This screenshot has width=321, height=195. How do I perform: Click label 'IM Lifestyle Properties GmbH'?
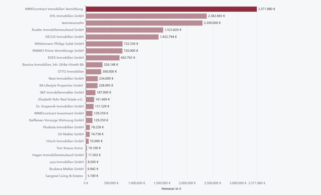click(x=61, y=85)
